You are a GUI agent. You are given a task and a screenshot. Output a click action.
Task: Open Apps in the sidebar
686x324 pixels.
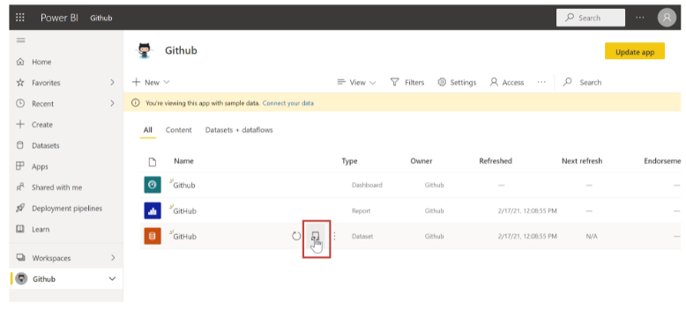(40, 166)
